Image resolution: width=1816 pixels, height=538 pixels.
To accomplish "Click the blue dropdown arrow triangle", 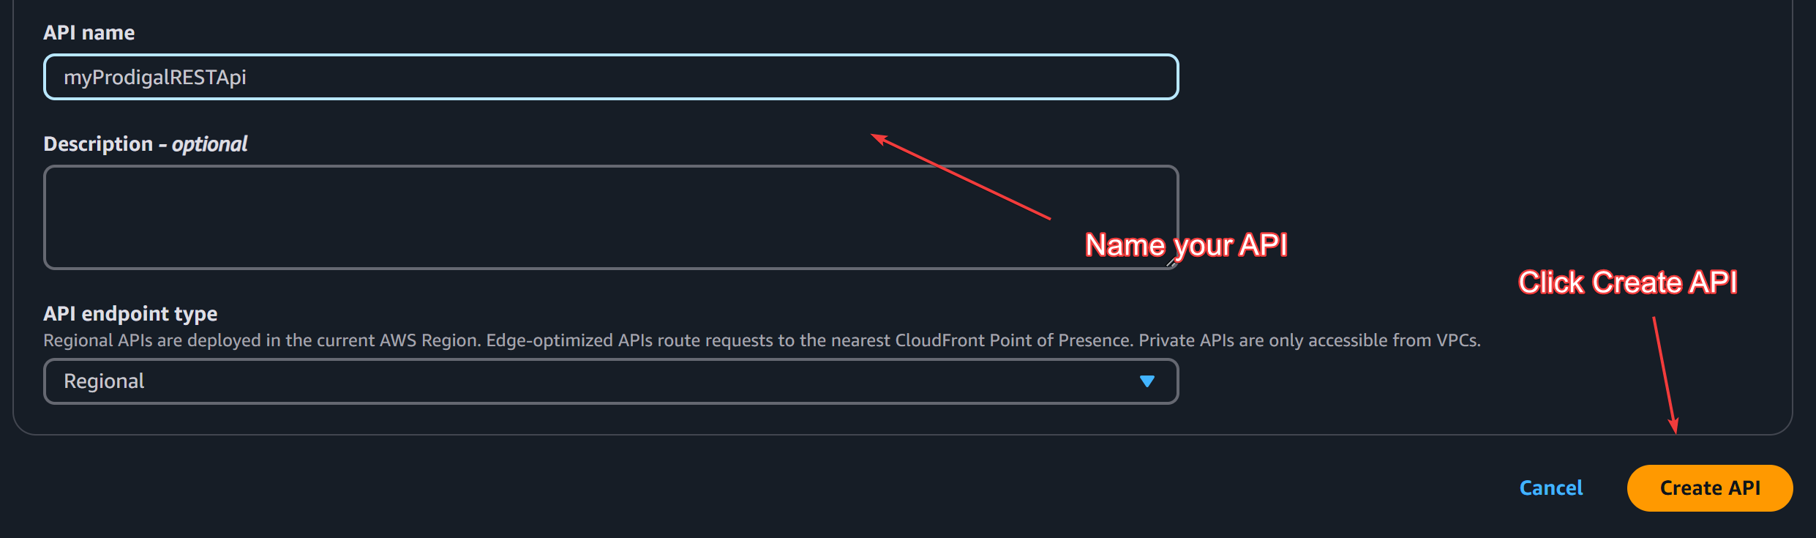I will (1147, 381).
